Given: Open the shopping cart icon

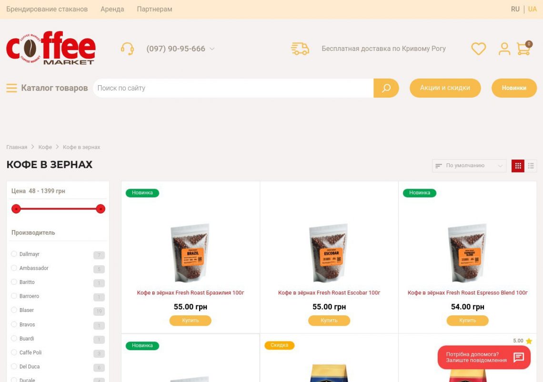Looking at the screenshot, I should 524,48.
